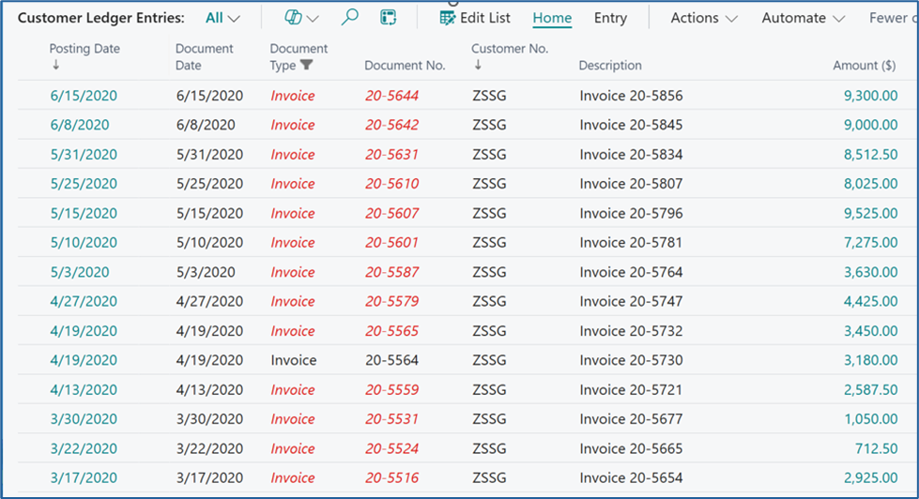Switch to the Home tab
This screenshot has height=499, width=919.
click(552, 18)
